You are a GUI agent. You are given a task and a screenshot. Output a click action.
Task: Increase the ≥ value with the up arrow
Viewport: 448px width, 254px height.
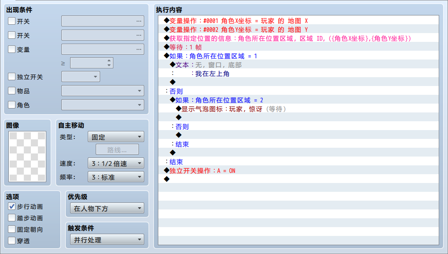click(x=109, y=60)
